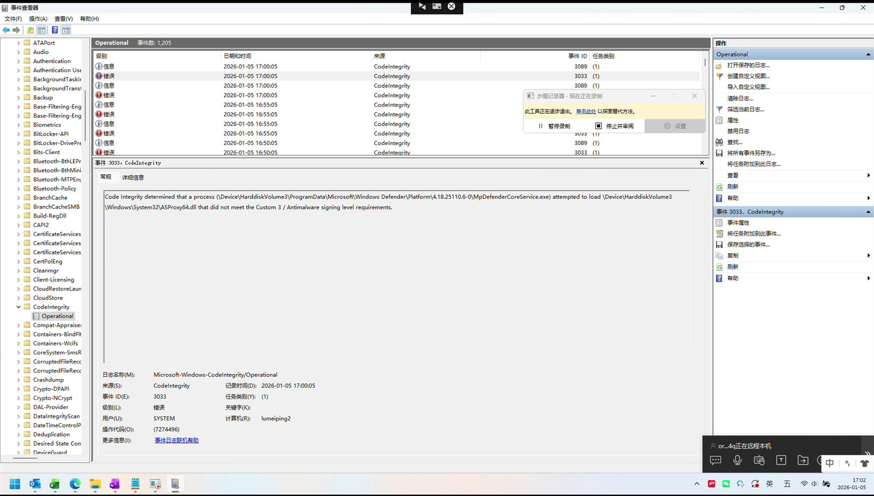874x496 pixels.
Task: Open 事件属性 in actions pane
Action: (x=738, y=223)
